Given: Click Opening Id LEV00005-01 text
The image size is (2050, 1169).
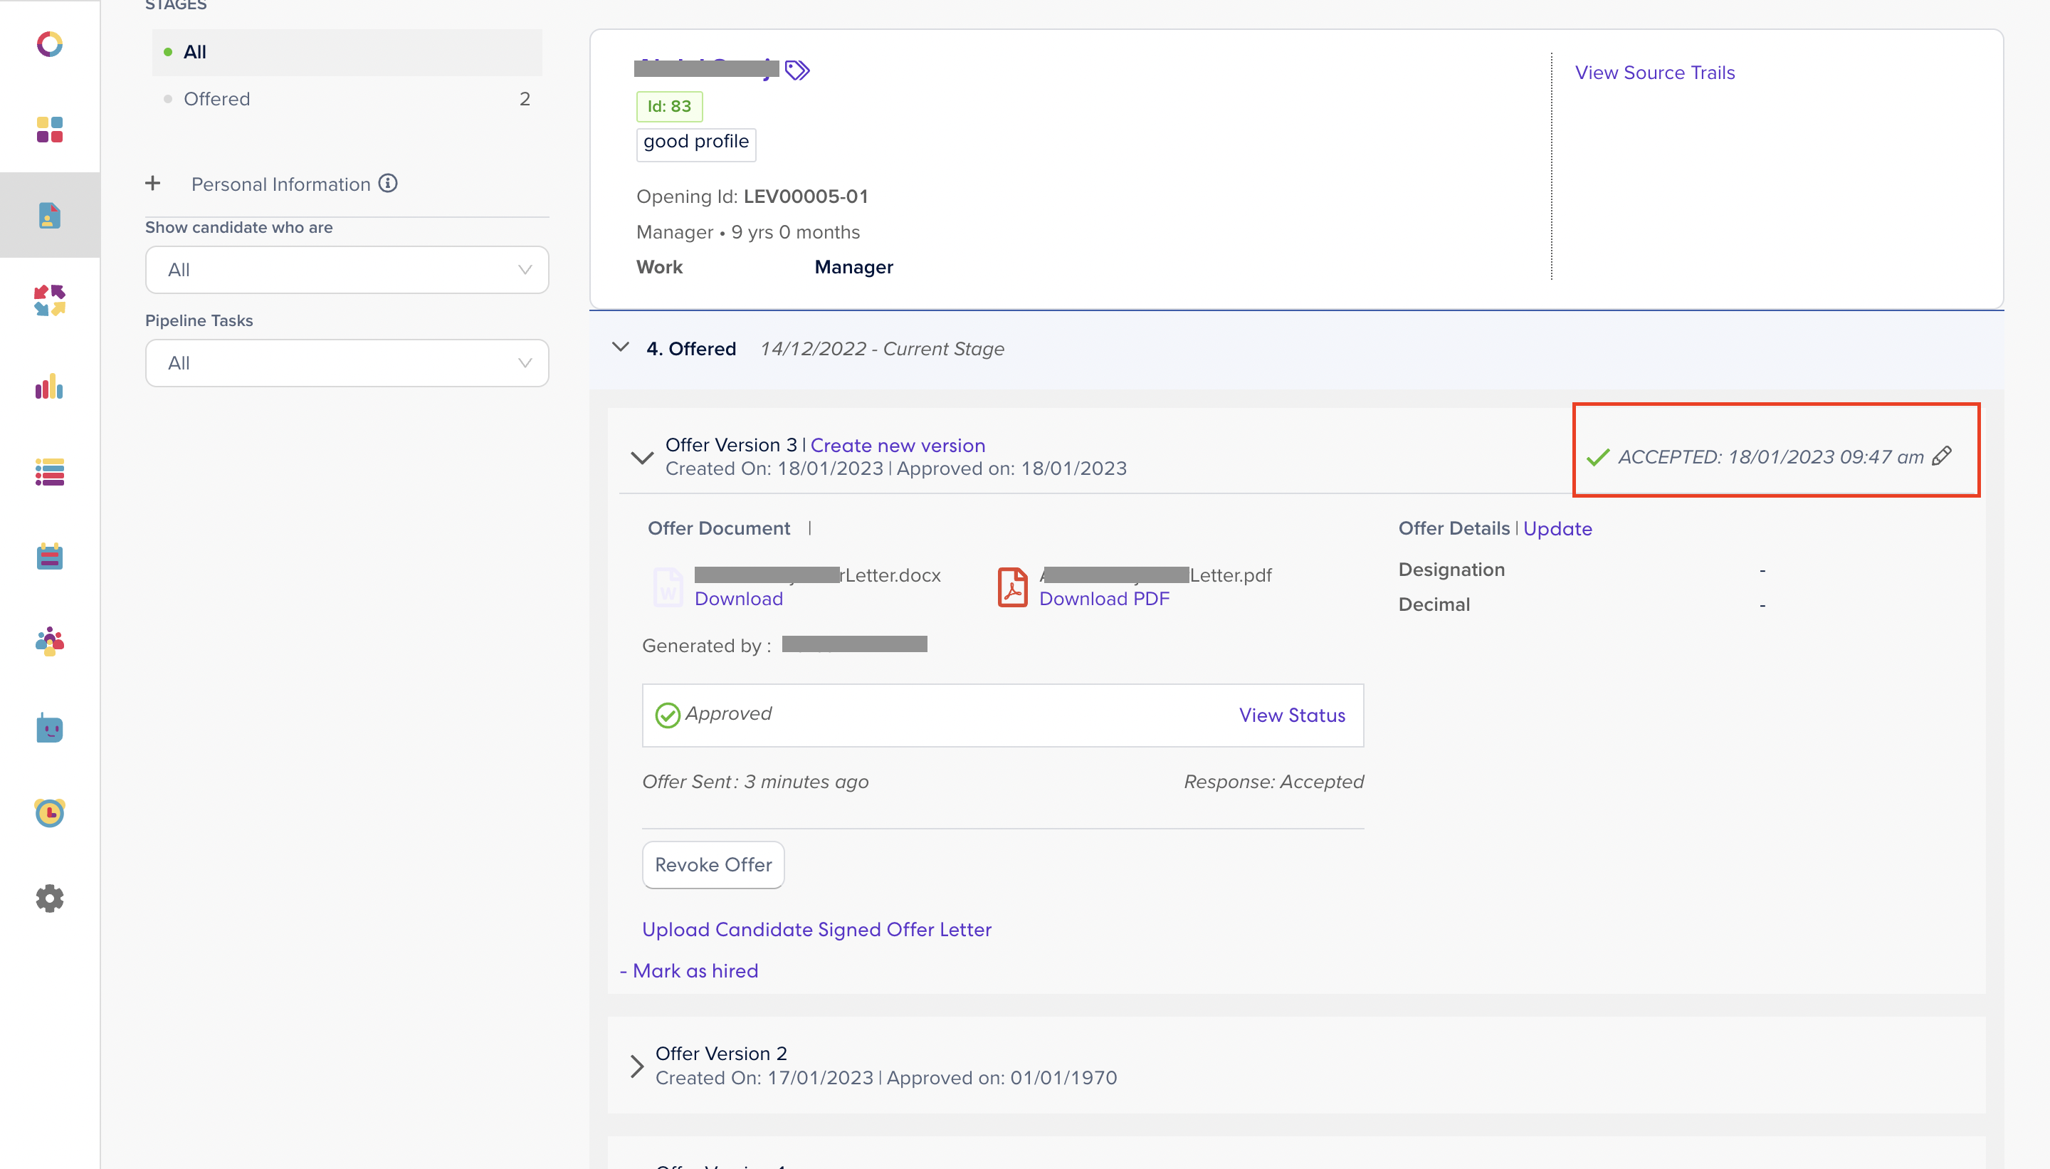Looking at the screenshot, I should tap(752, 196).
